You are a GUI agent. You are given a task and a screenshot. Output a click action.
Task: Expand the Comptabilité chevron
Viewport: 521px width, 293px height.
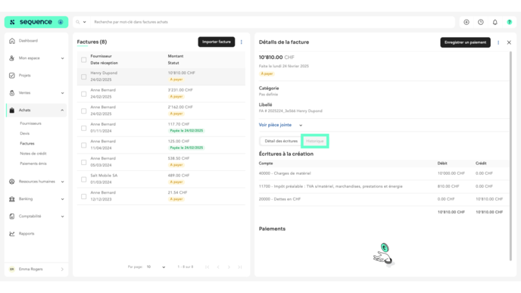[62, 217]
